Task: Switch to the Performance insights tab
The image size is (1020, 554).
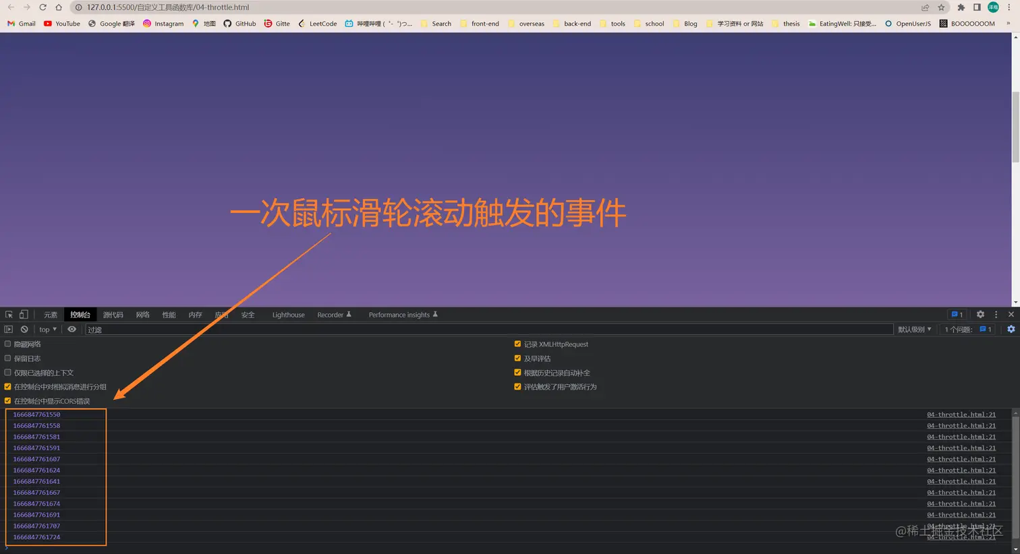Action: point(403,315)
